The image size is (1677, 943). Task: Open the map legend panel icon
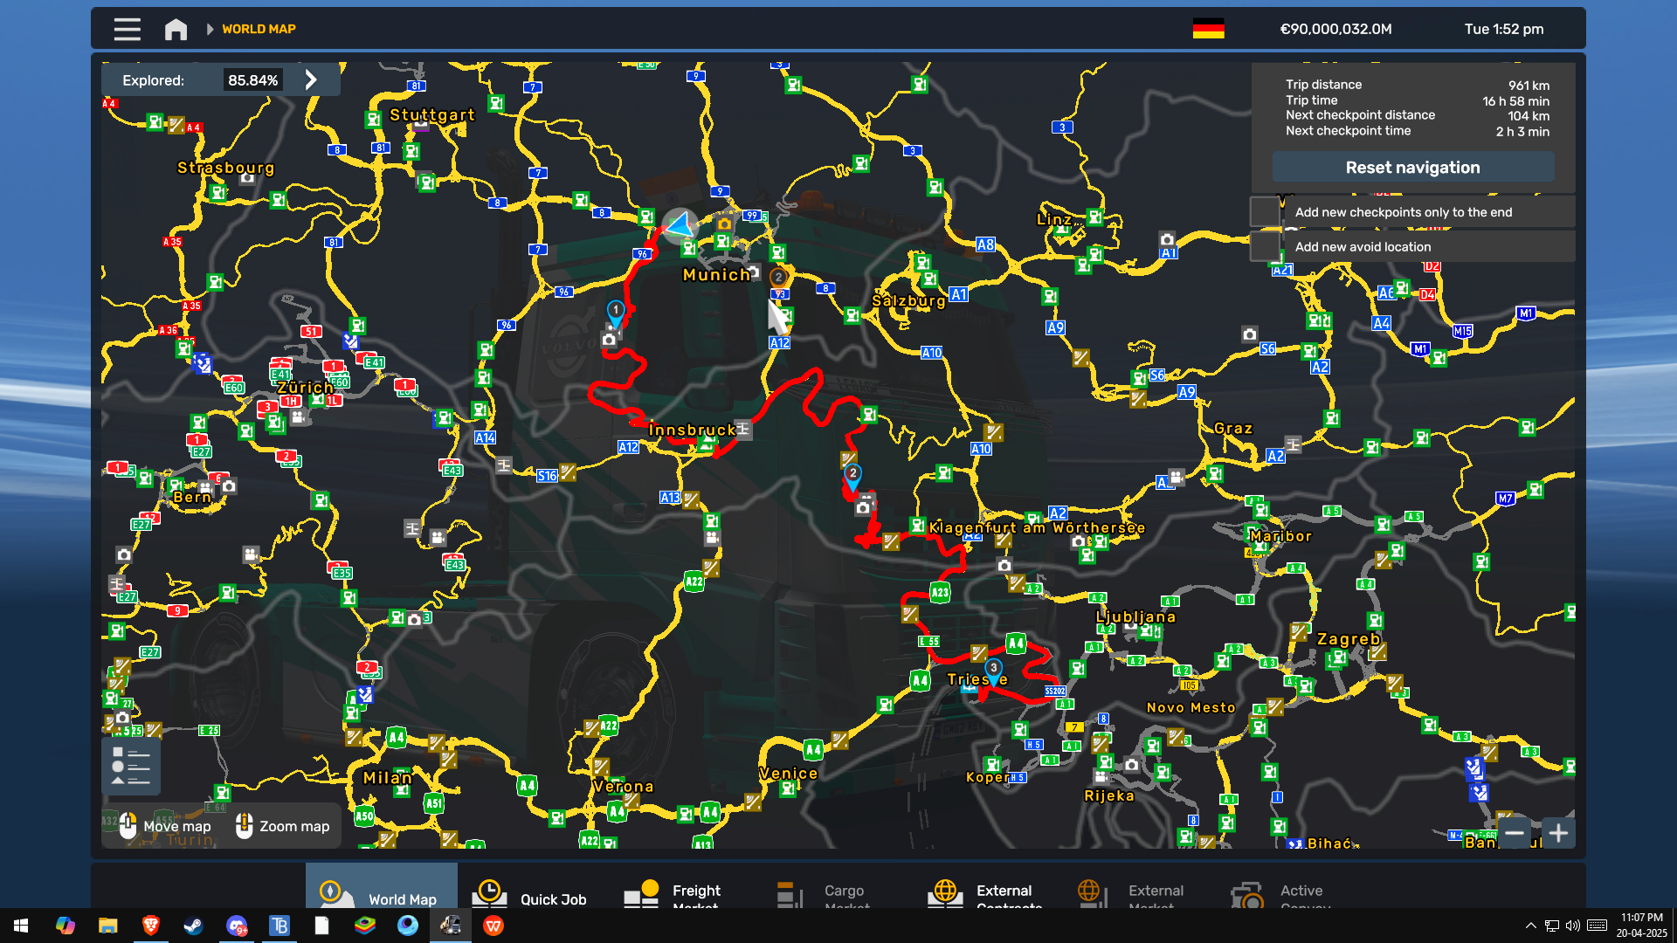point(131,766)
